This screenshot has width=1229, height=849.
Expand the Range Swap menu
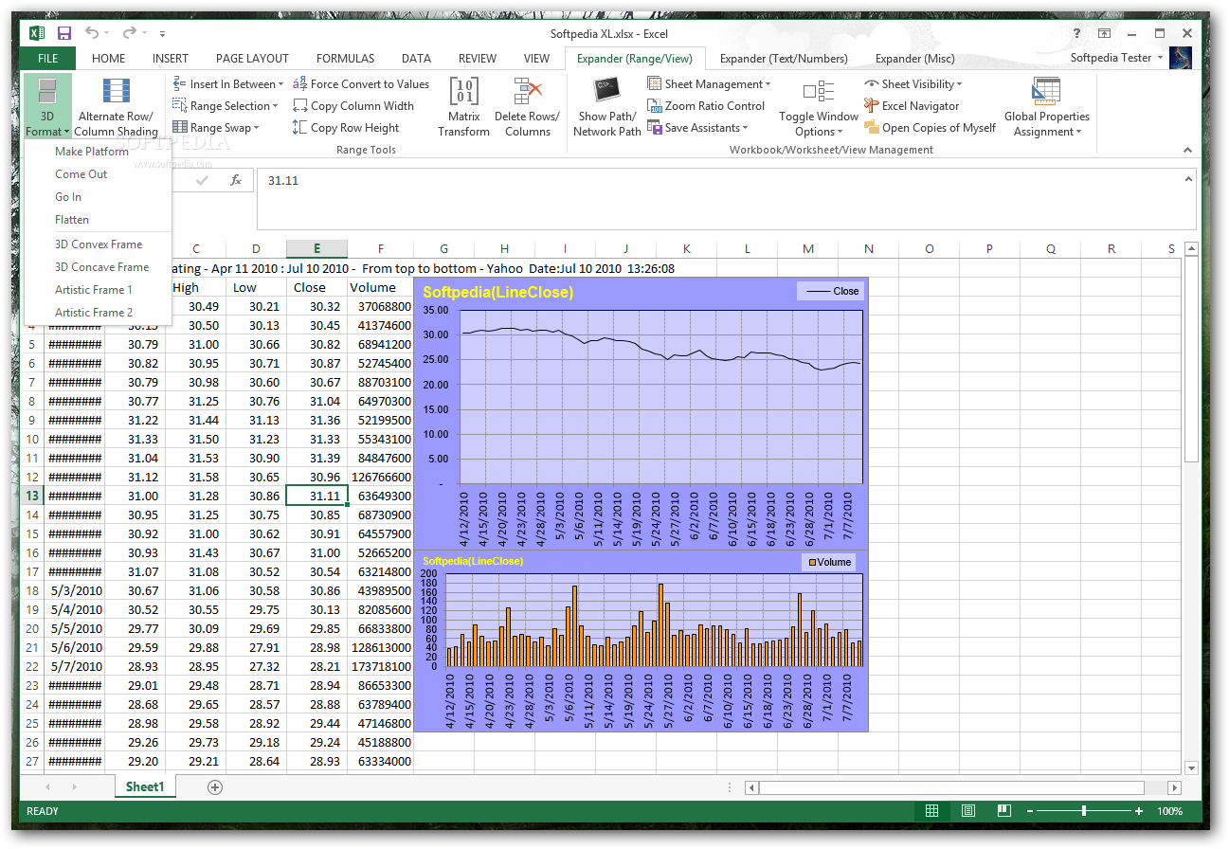click(216, 128)
